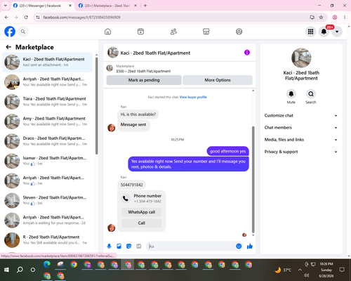Open Draco 2bed 1bath conversation
This screenshot has height=281, width=351.
click(x=47, y=141)
